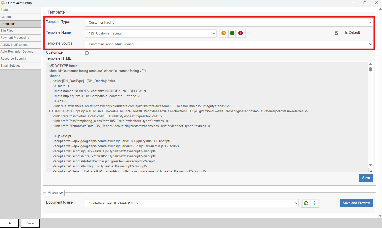Maximize the QuoteValet Setup window

[365, 3]
